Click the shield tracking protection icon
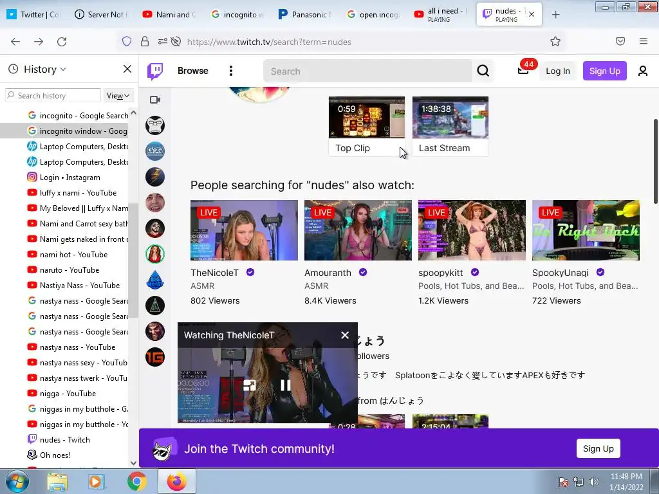This screenshot has width=659, height=494. pos(127,41)
